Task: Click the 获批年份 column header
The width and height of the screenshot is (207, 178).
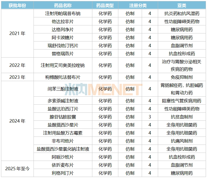Action: point(17,5)
